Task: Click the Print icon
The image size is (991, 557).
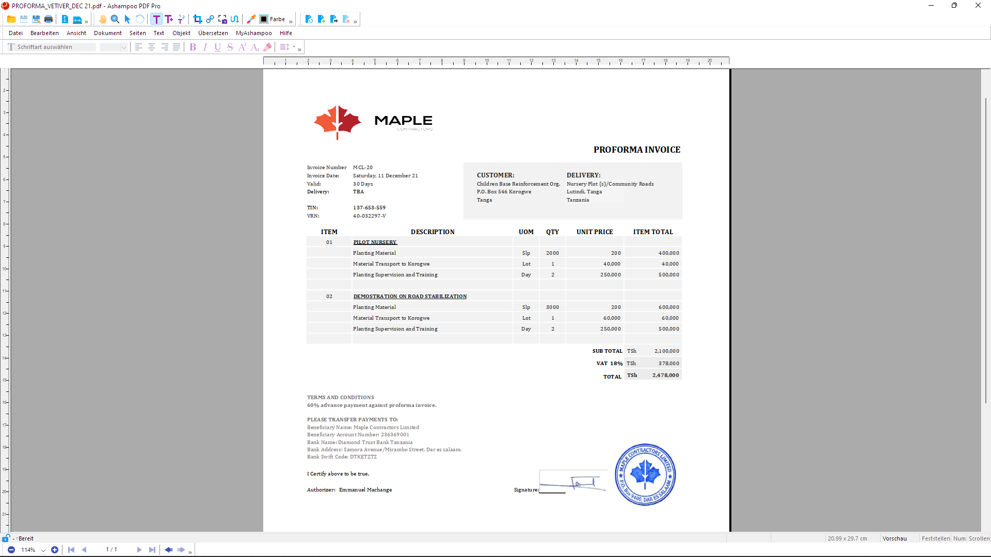Action: point(49,19)
